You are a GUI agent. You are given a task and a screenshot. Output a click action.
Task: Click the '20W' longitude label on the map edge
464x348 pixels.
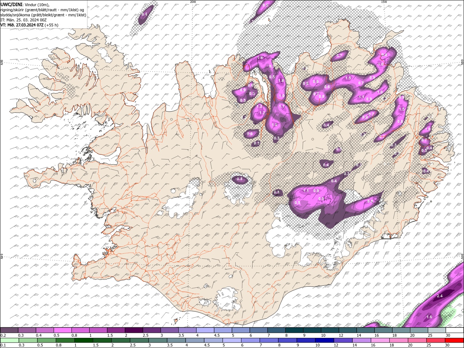[193, 2]
